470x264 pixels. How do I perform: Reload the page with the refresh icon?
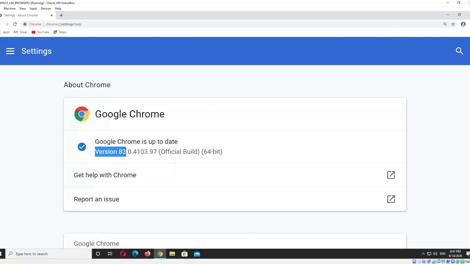tap(15, 24)
